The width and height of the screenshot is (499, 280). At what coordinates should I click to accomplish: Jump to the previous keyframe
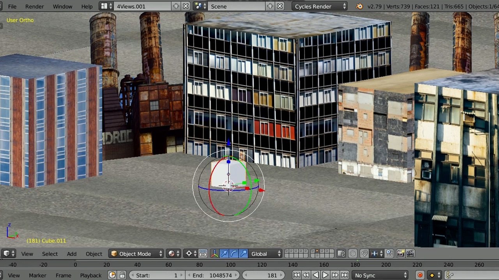(306, 275)
